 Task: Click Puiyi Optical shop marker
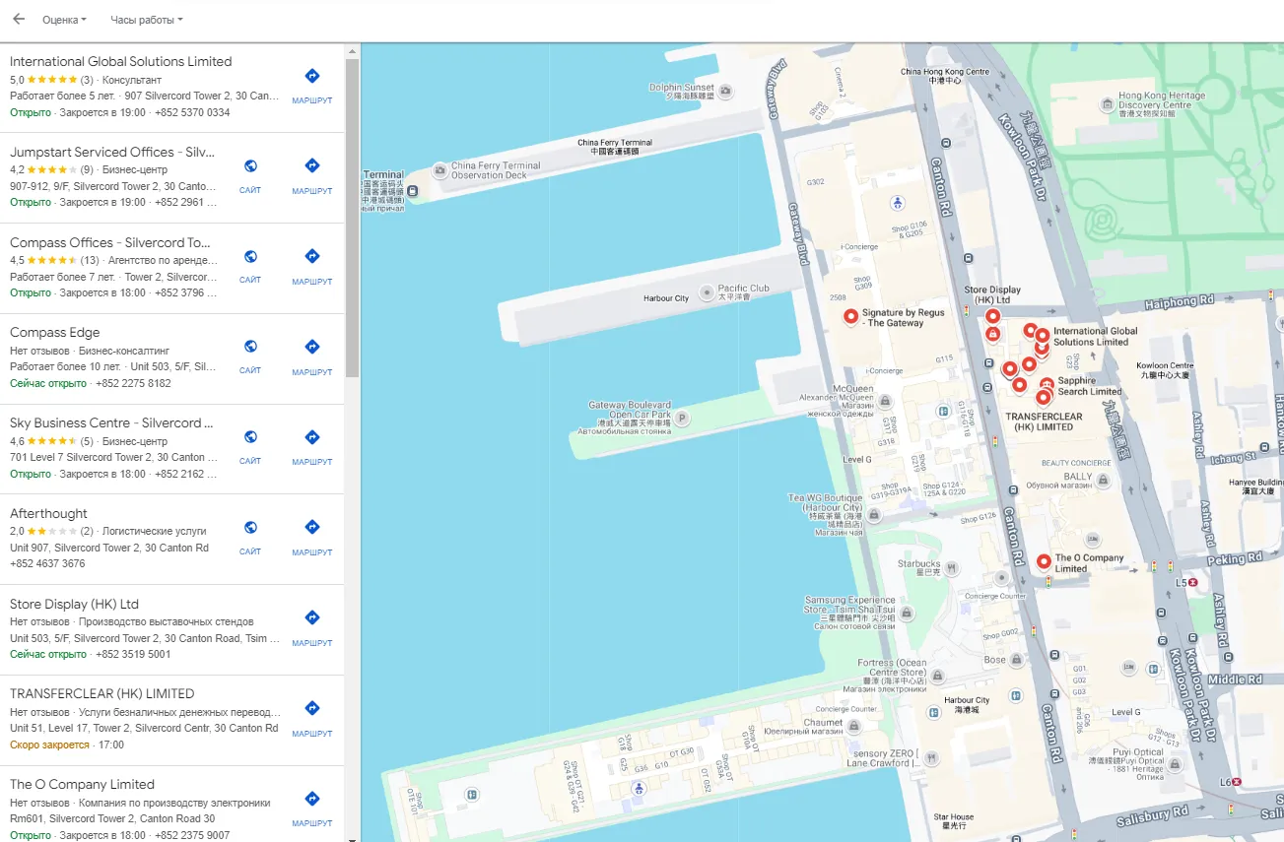pyautogui.click(x=1175, y=763)
